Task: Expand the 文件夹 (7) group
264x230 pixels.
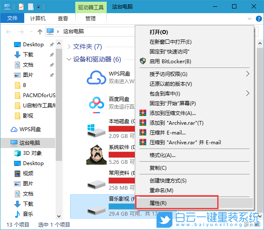Action: (69, 47)
